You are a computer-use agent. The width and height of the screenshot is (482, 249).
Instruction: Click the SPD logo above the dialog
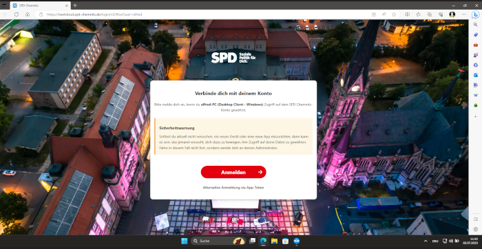[233, 57]
